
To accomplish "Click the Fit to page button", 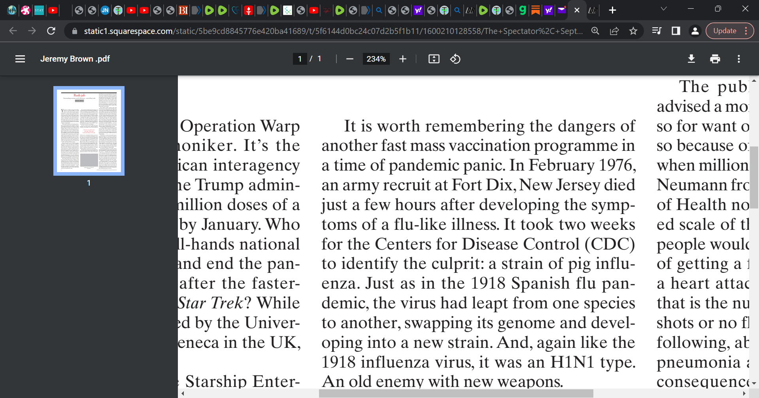I will (434, 59).
